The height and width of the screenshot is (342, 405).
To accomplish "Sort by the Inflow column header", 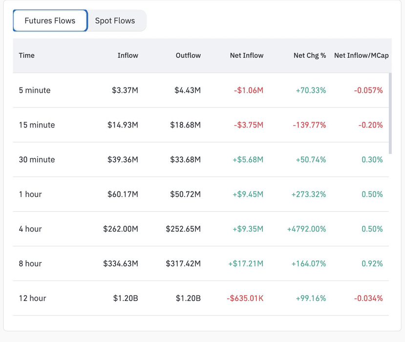I will (128, 55).
